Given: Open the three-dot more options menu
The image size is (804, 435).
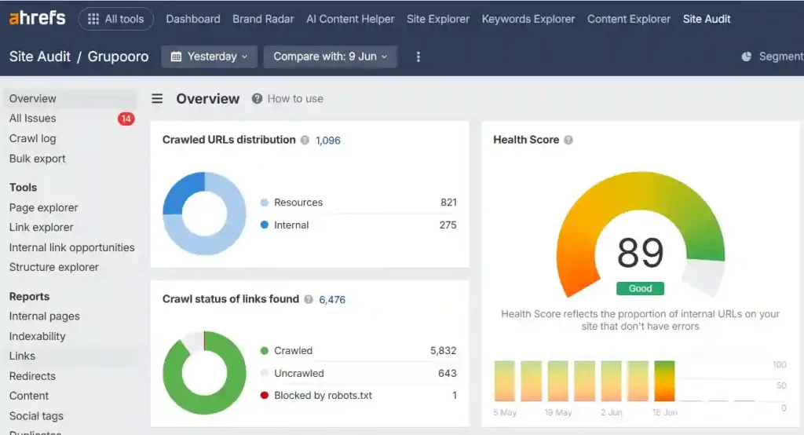Looking at the screenshot, I should coord(418,57).
